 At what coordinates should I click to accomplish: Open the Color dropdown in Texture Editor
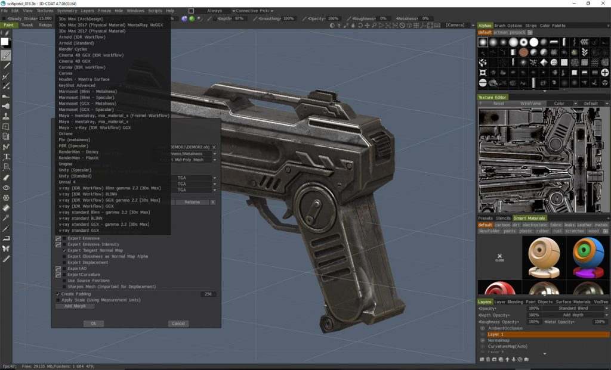pyautogui.click(x=563, y=104)
